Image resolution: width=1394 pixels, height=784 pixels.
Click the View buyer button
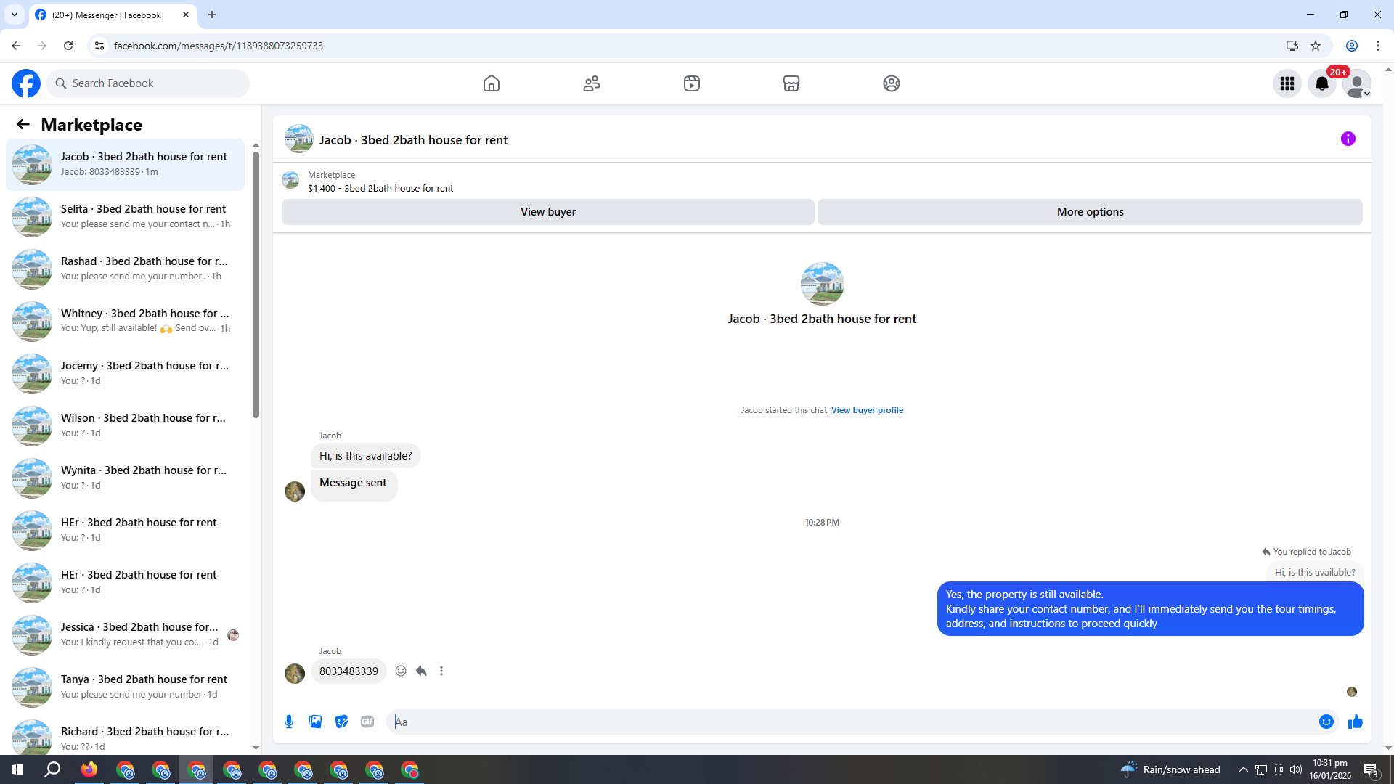point(547,212)
